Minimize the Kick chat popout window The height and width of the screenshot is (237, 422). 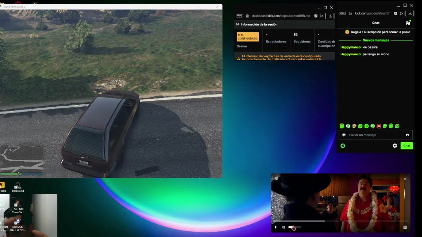click(399, 5)
